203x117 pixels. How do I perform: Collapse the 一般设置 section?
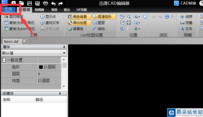pos(4,60)
